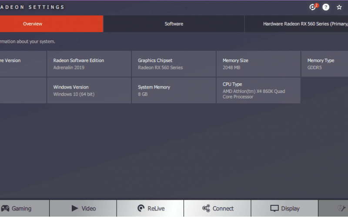Open the Hardware Radeon RX 560 Series tab
The width and height of the screenshot is (348, 217).
click(x=296, y=24)
